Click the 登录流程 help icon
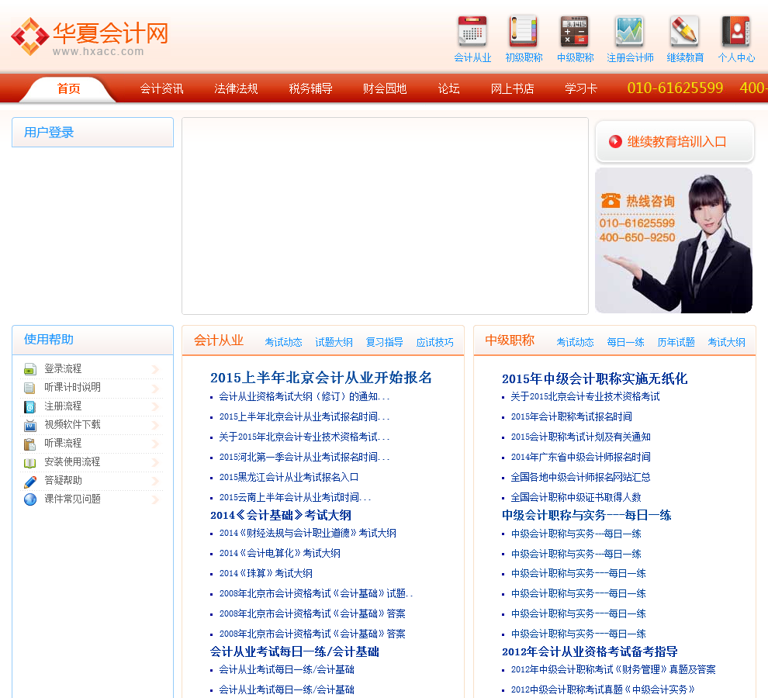 (x=30, y=369)
